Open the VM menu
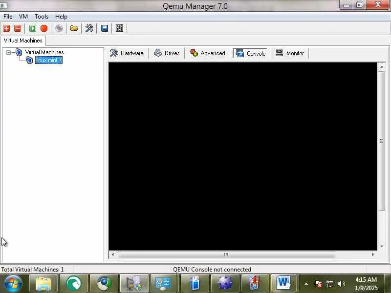 23,17
